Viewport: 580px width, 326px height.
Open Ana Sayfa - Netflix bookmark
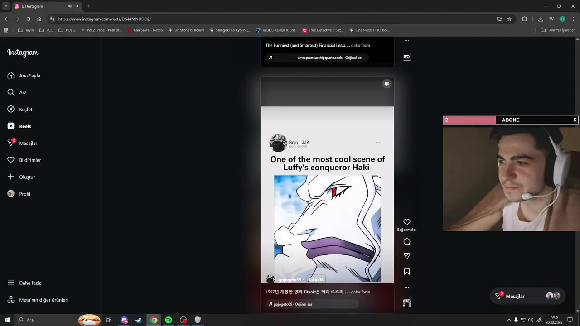145,30
